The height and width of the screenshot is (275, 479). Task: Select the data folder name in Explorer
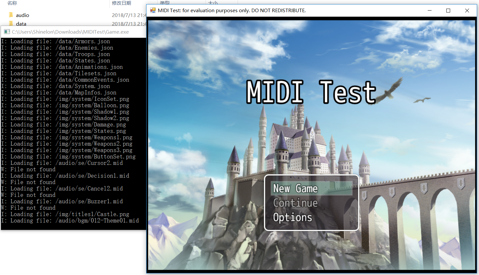21,24
